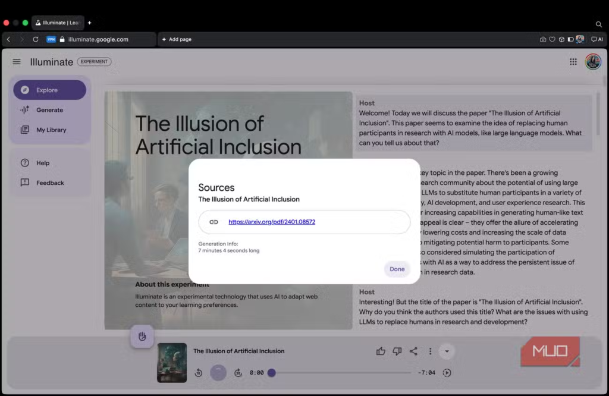Click the audio progress slider track
The image size is (609, 396).
click(x=341, y=373)
